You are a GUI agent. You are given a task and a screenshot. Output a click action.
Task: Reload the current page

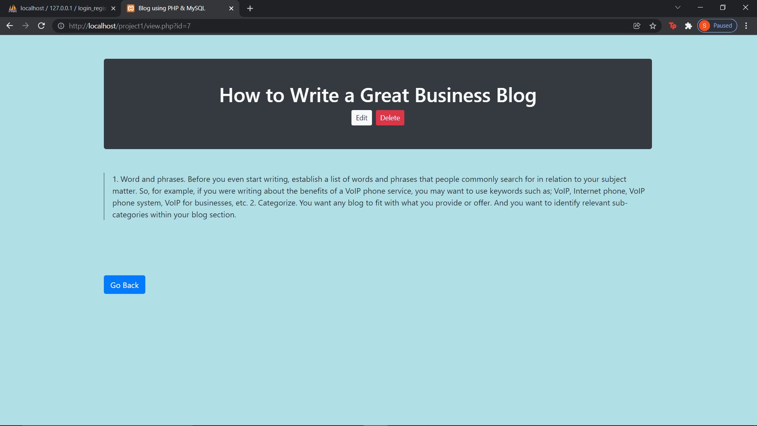41,26
